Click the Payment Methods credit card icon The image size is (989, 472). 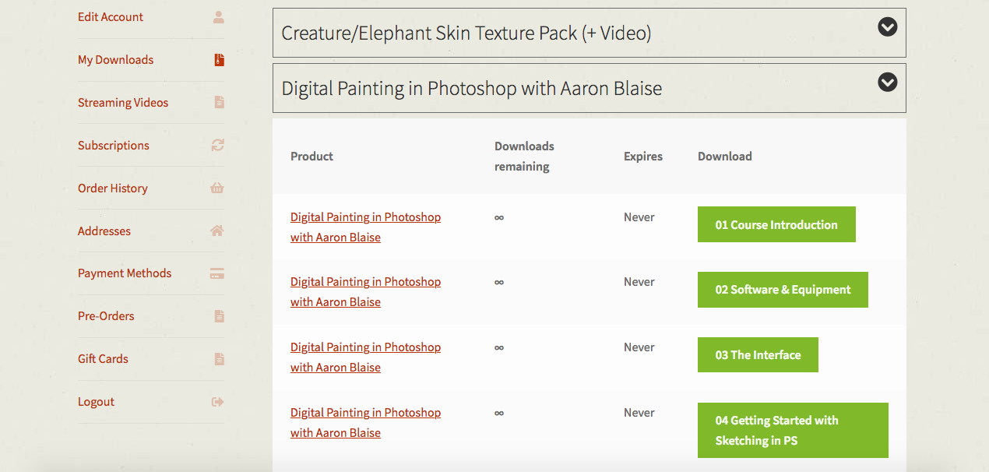(x=217, y=273)
